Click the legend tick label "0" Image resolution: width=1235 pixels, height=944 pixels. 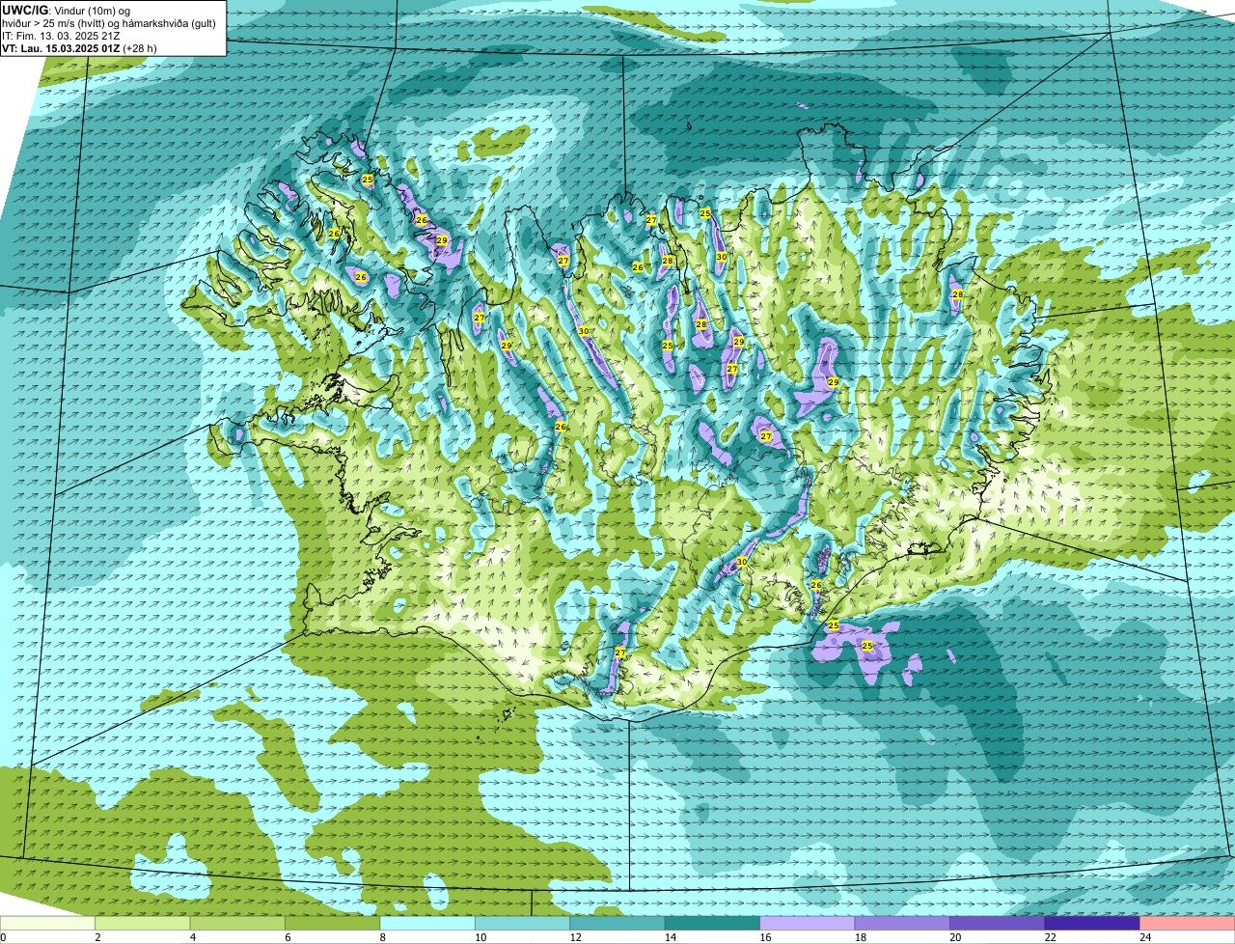click(x=3, y=937)
